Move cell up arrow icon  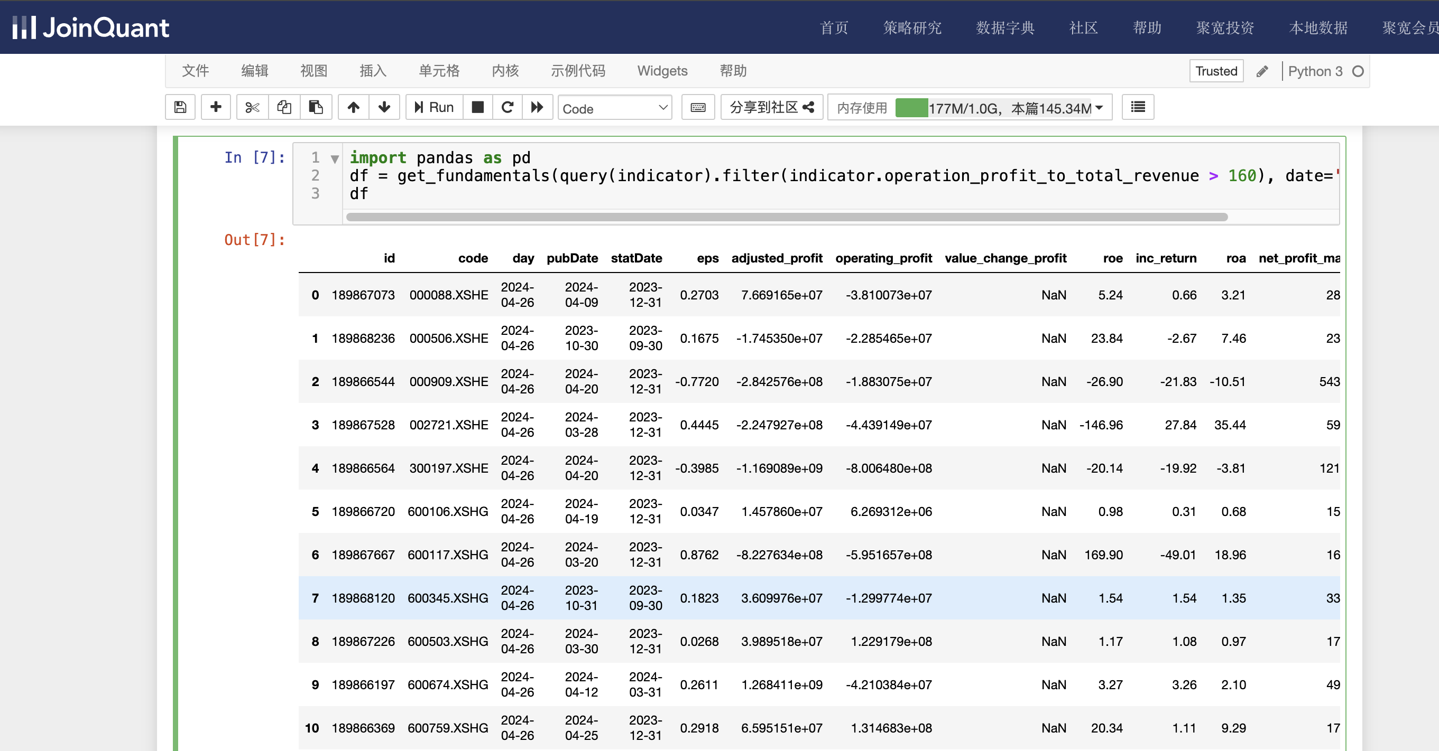click(x=353, y=107)
